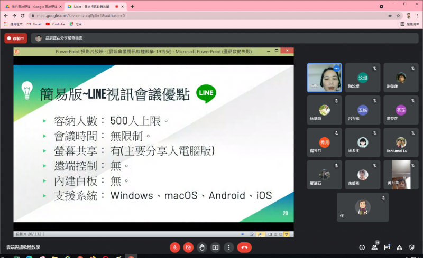This screenshot has width=423, height=258.
Task: Open the reading list button
Action: (410, 24)
